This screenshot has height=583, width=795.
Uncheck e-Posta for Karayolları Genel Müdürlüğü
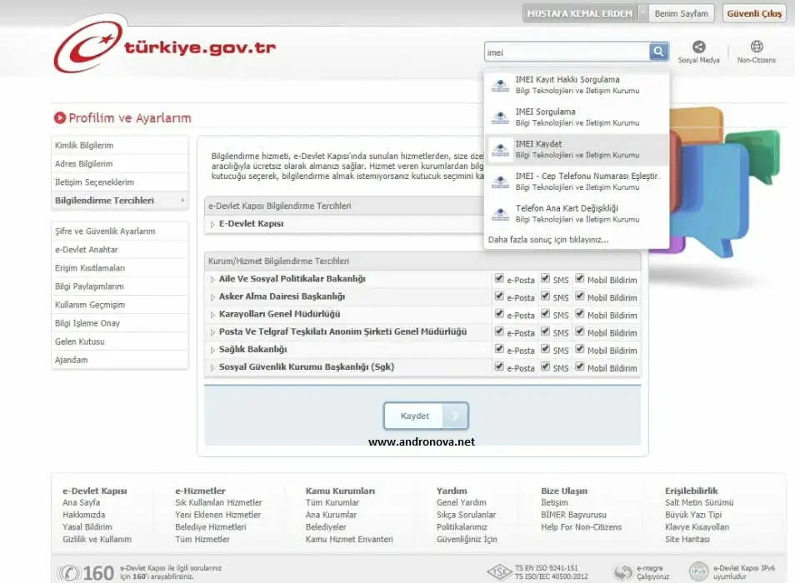[499, 314]
